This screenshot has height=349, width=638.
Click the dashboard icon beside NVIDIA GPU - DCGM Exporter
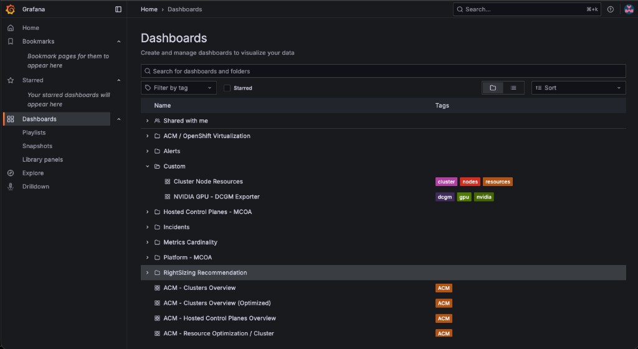(167, 196)
